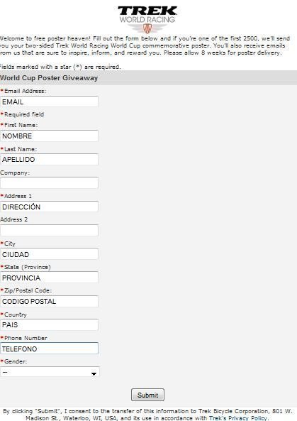Viewport: 297px width, 421px height.
Task: Click the Gender dropdown arrow
Action: pyautogui.click(x=94, y=373)
